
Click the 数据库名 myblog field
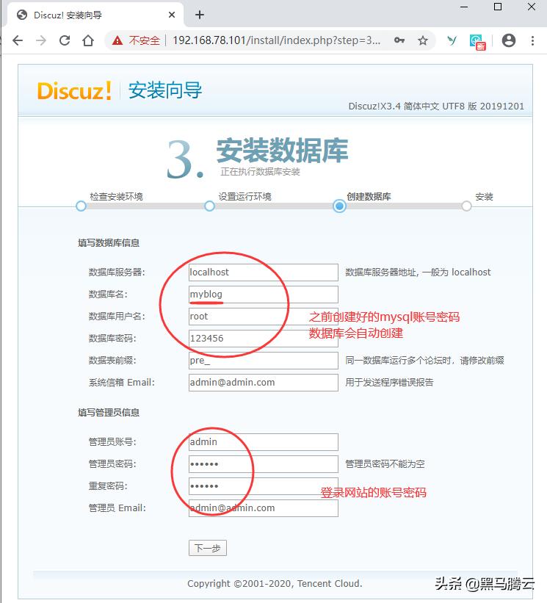264,295
